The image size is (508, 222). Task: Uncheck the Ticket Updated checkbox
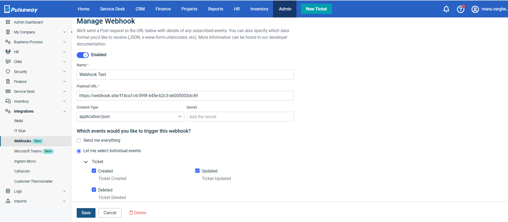[x=197, y=171]
